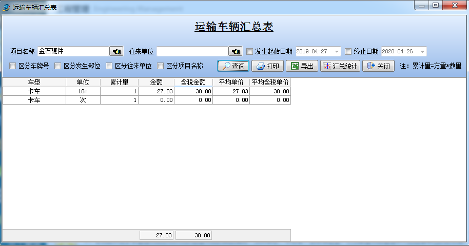This screenshot has height=246, width=469.
Task: Click into the 往来单位 text field
Action: pos(191,51)
